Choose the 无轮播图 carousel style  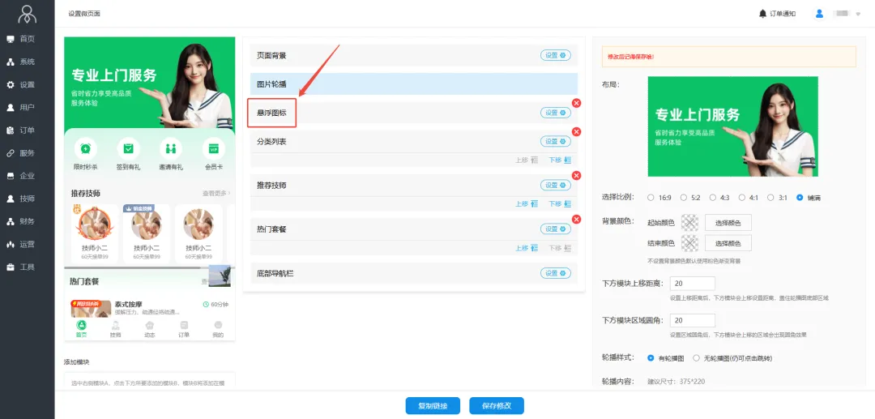696,357
